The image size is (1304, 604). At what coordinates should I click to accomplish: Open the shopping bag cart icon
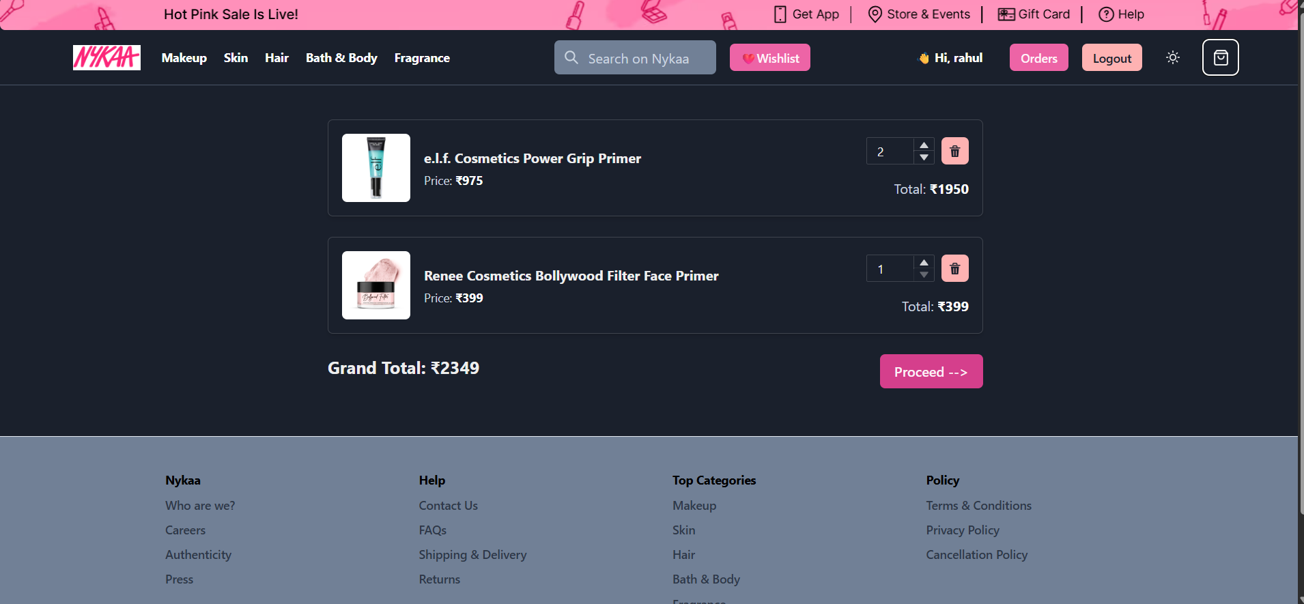tap(1221, 57)
